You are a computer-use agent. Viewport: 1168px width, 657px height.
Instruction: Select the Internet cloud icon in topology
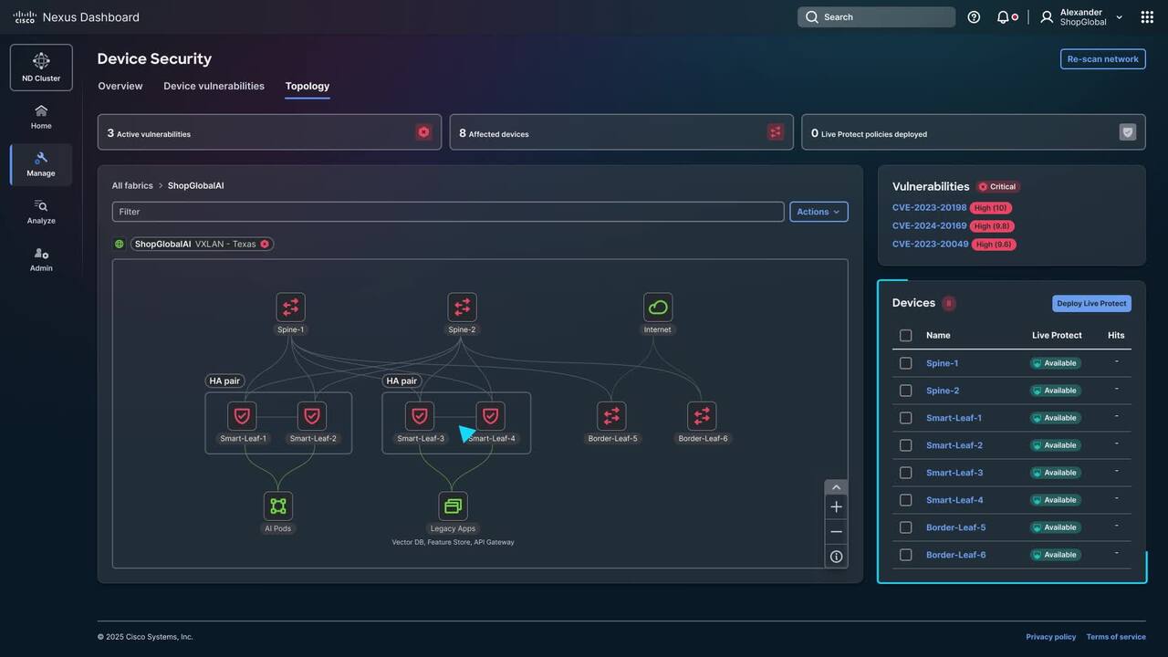tap(657, 307)
